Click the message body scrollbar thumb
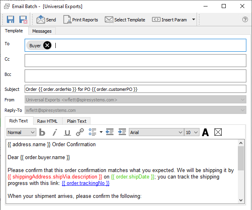Viewport: 252px width, 210px height. click(x=241, y=158)
